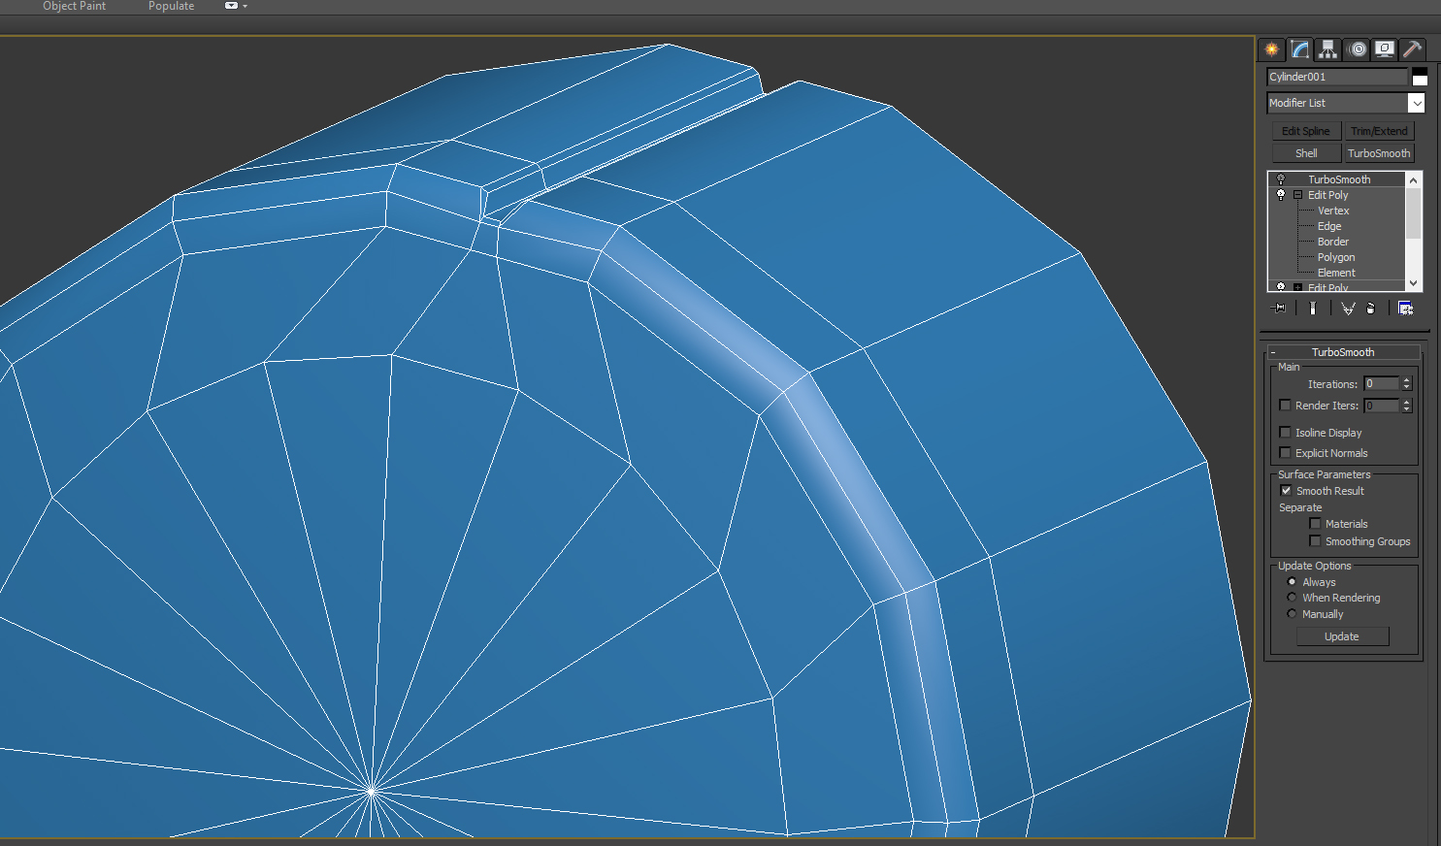
Task: Enable the Render Iters checkbox
Action: click(x=1285, y=406)
